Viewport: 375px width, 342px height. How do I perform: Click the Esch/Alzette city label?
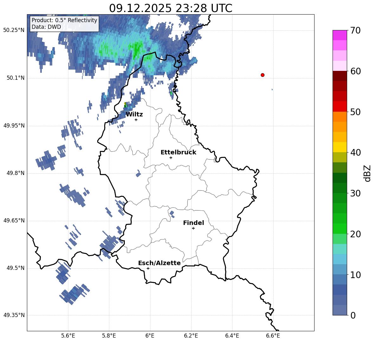click(x=159, y=263)
